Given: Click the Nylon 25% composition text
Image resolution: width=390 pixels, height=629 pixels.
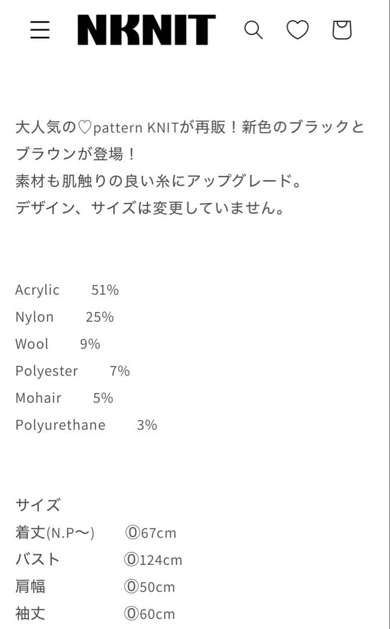Looking at the screenshot, I should pyautogui.click(x=64, y=317).
